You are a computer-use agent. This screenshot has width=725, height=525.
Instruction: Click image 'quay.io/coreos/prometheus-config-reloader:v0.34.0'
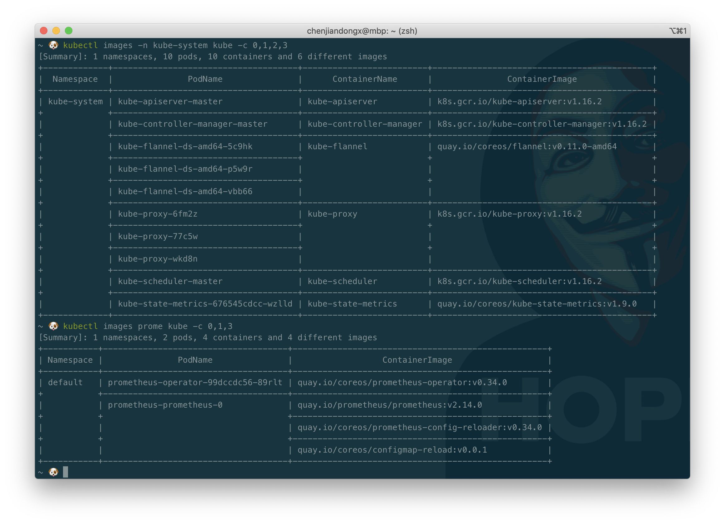(420, 427)
